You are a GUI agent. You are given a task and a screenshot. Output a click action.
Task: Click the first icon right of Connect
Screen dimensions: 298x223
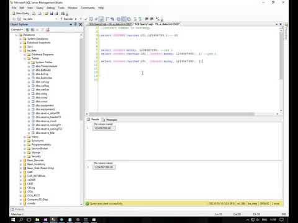[x=27, y=30]
